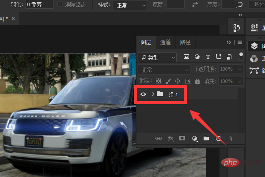Open collapsed Paths panel icon
Viewport: 265px width, 177px height.
pos(254,71)
